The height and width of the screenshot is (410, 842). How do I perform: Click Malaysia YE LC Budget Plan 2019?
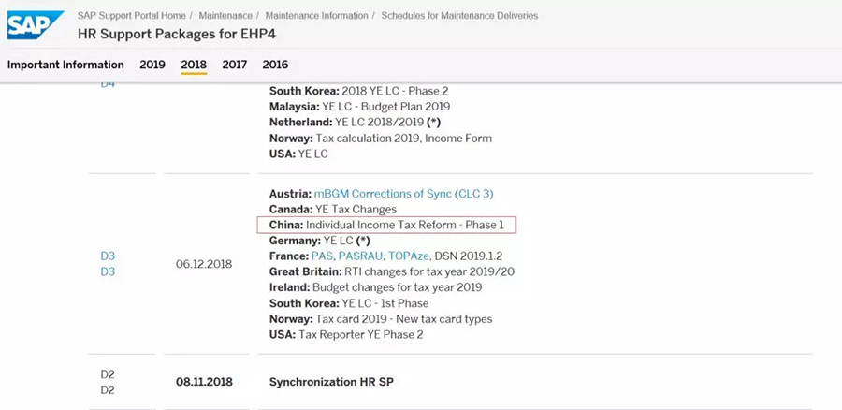(360, 107)
